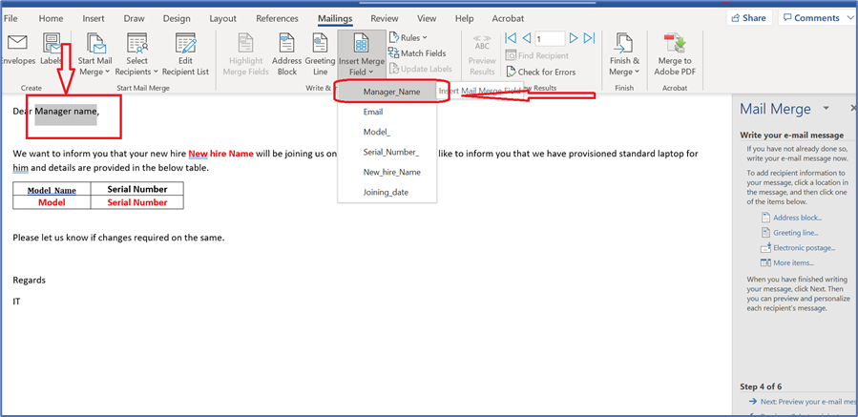Choose Joining_date merge field
858x417 pixels.
(386, 192)
